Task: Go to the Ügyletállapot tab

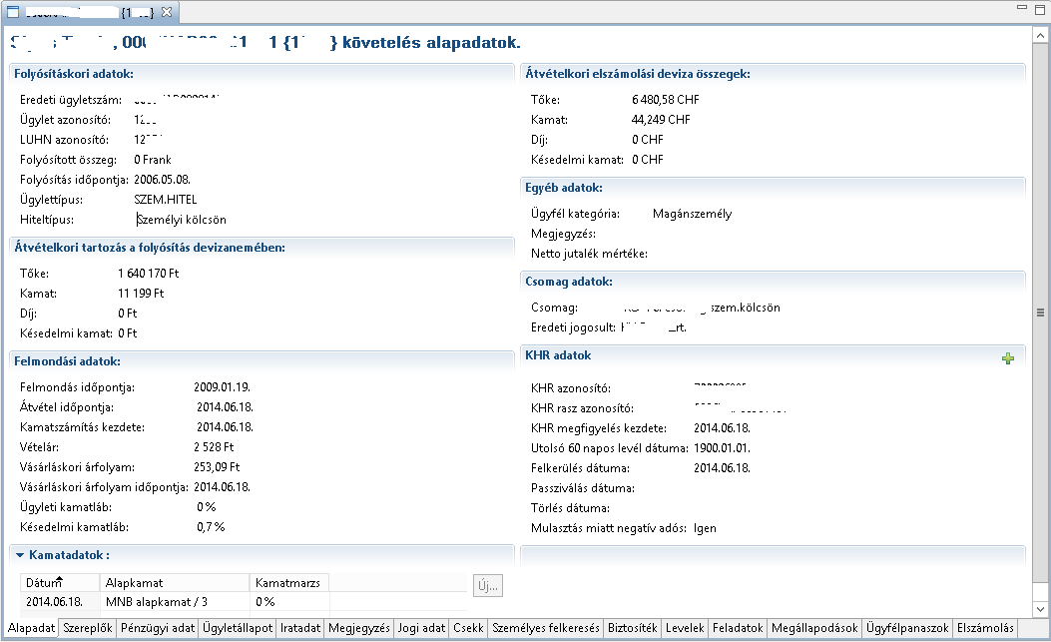Action: coord(238,628)
